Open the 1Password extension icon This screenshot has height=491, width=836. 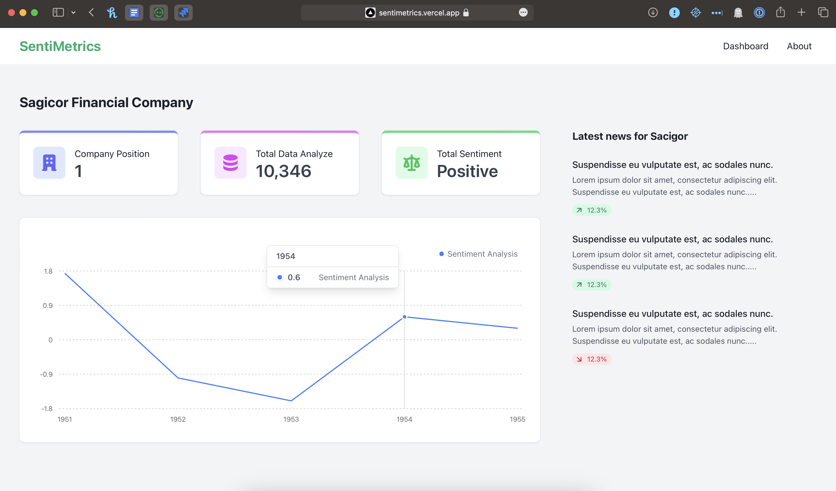tap(759, 13)
